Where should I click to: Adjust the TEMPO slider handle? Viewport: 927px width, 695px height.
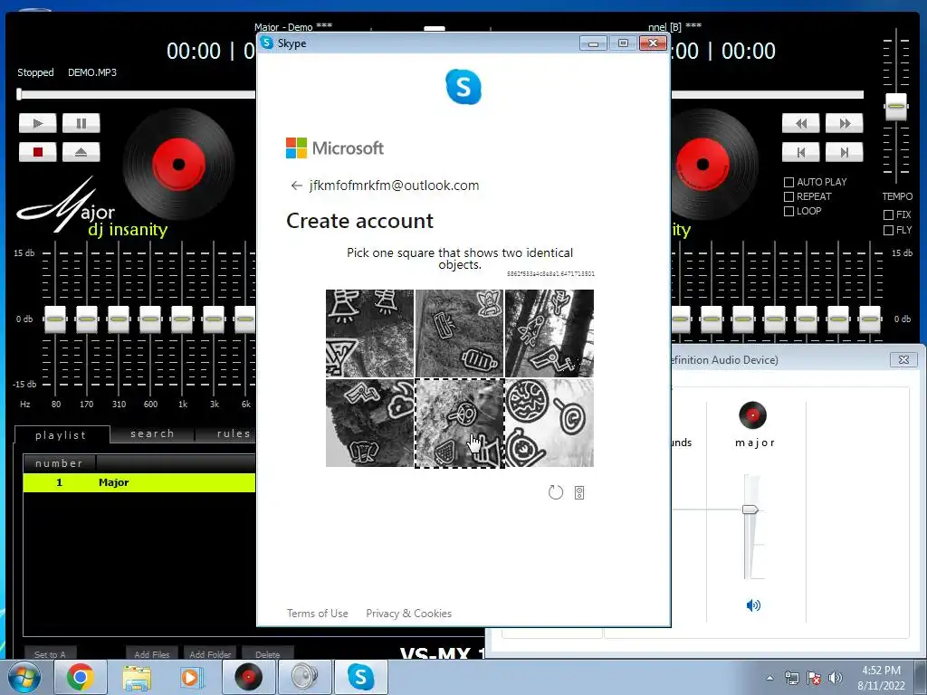coord(896,107)
